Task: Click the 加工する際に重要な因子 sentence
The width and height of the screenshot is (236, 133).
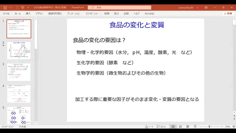Action: point(137,99)
